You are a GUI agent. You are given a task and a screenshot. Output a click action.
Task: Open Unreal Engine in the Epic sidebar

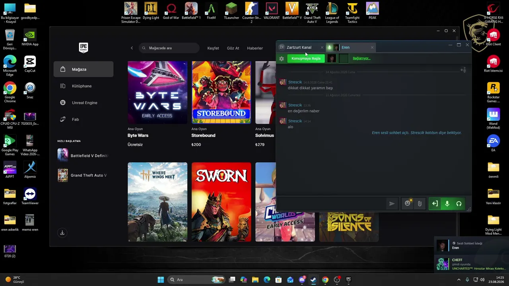coord(84,102)
